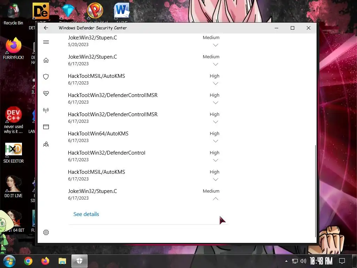Click 'Medium' severity on the 5/20/2023 row
Viewport: 357px width, 268px height.
tap(211, 38)
